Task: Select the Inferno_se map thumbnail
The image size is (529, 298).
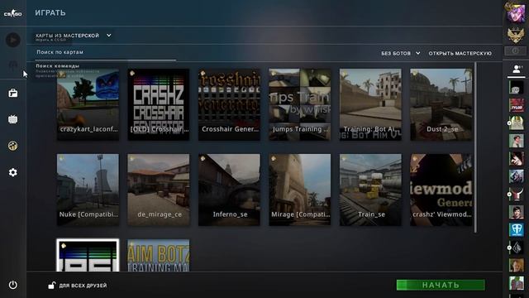Action: [x=230, y=190]
